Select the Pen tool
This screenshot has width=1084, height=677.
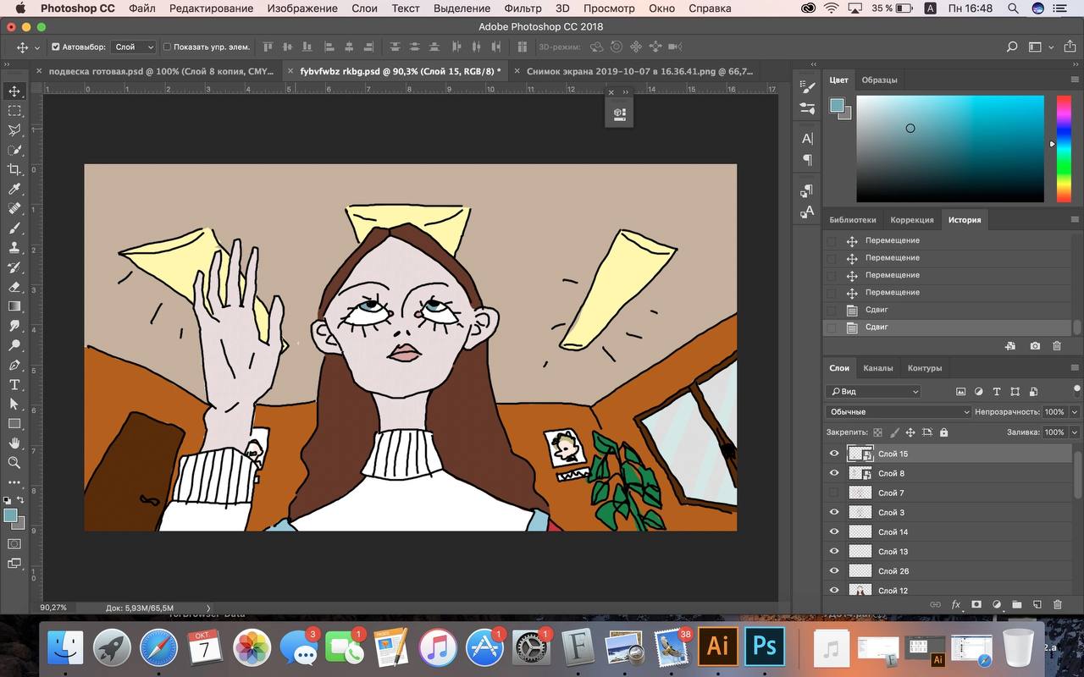14,365
